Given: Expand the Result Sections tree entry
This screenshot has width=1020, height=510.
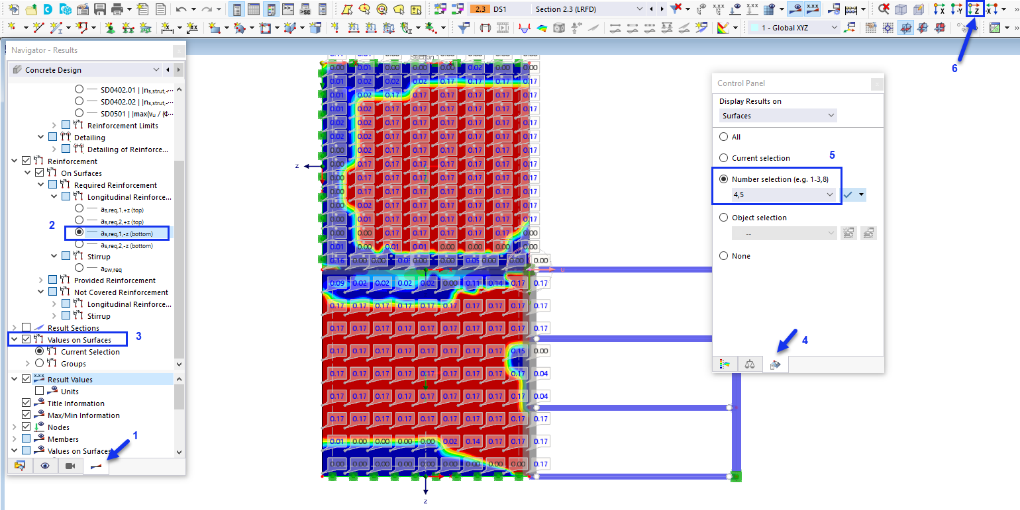Looking at the screenshot, I should pyautogui.click(x=14, y=327).
